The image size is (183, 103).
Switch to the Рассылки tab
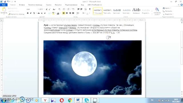pos(58,5)
